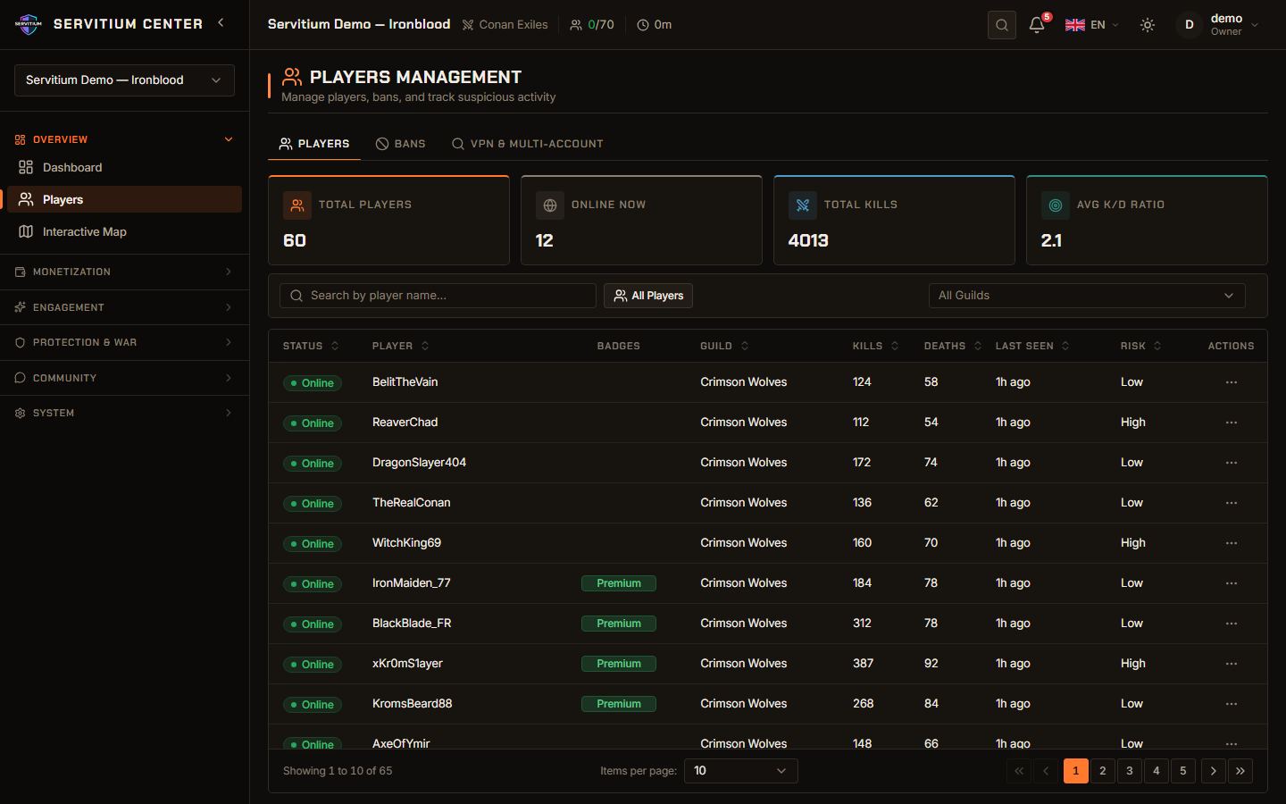Click the All Players filter button

click(x=648, y=296)
